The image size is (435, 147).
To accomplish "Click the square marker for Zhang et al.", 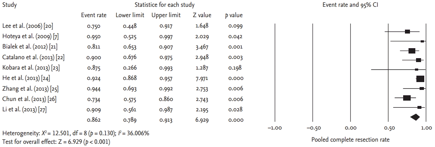I will tap(422, 88).
